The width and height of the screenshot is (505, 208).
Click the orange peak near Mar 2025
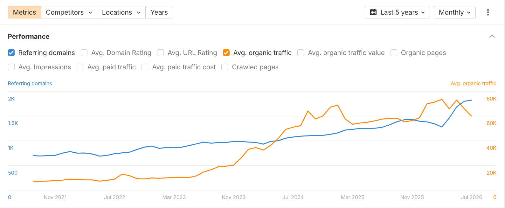337,105
